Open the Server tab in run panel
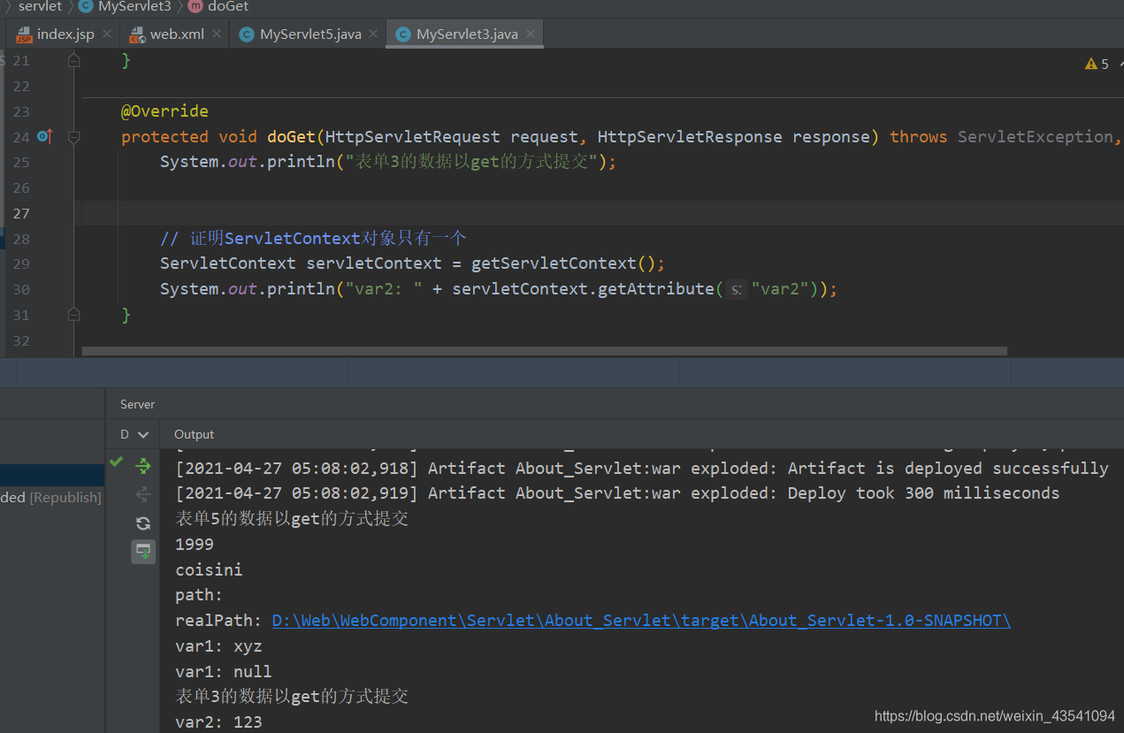 click(137, 404)
